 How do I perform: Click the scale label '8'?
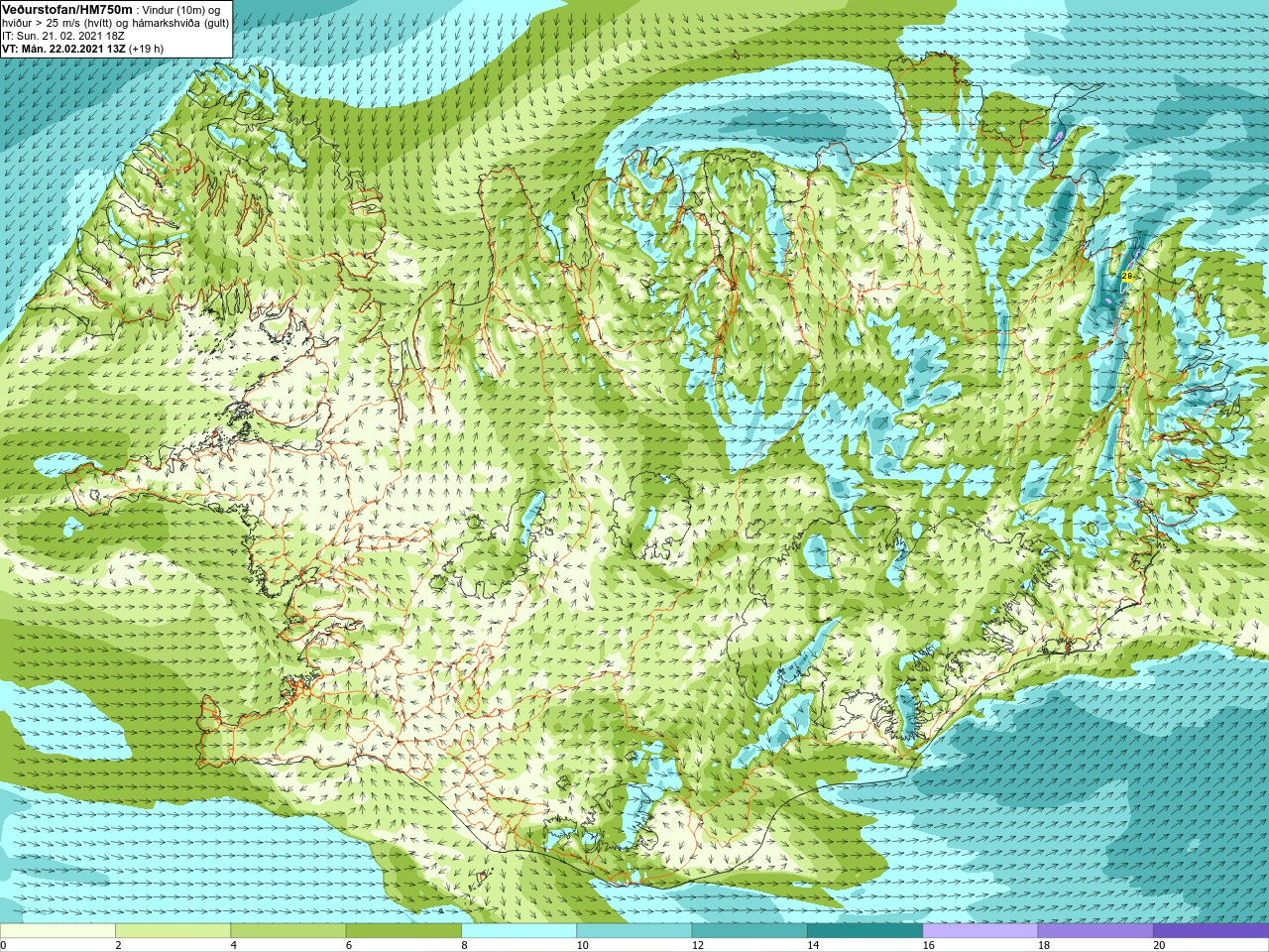(464, 945)
